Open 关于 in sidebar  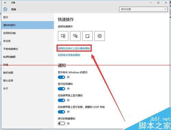coord(28,88)
